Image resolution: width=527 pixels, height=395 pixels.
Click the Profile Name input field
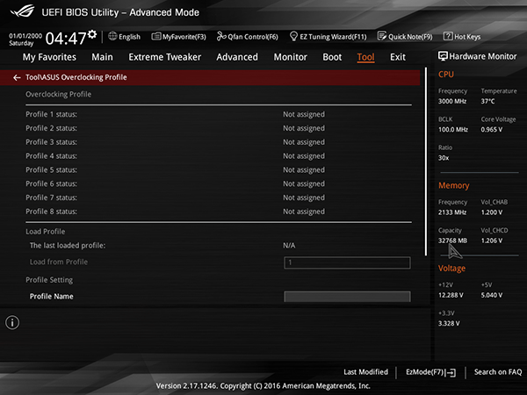coord(347,297)
